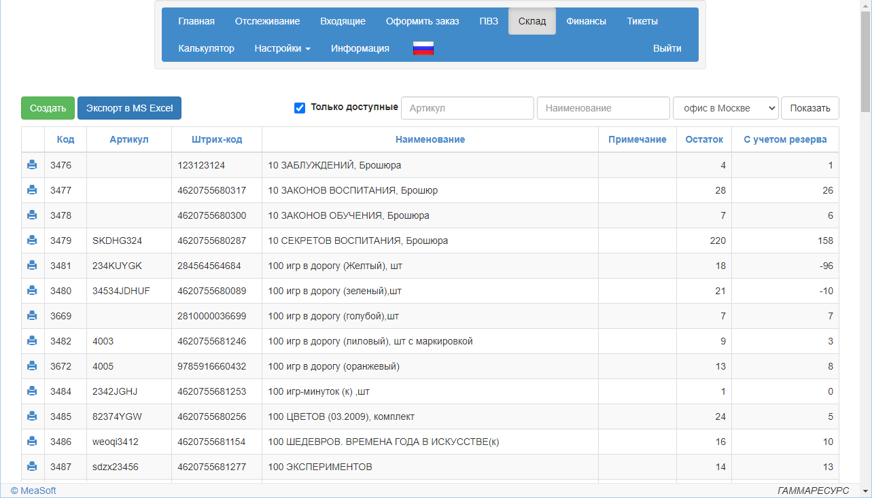Click the Показать button
The image size is (872, 498).
coord(810,108)
